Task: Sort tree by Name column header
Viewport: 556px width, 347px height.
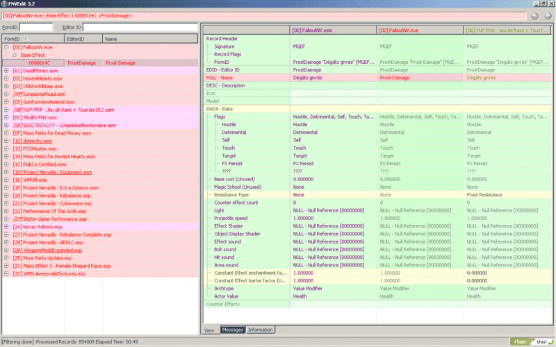Action: pyautogui.click(x=150, y=39)
